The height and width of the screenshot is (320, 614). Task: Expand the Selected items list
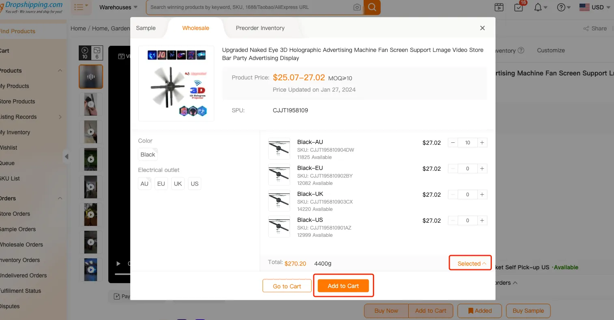[x=471, y=264]
